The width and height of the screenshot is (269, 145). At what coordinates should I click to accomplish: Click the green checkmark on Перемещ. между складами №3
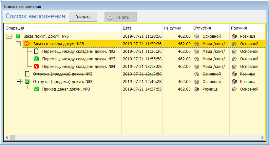(x=36, y=59)
